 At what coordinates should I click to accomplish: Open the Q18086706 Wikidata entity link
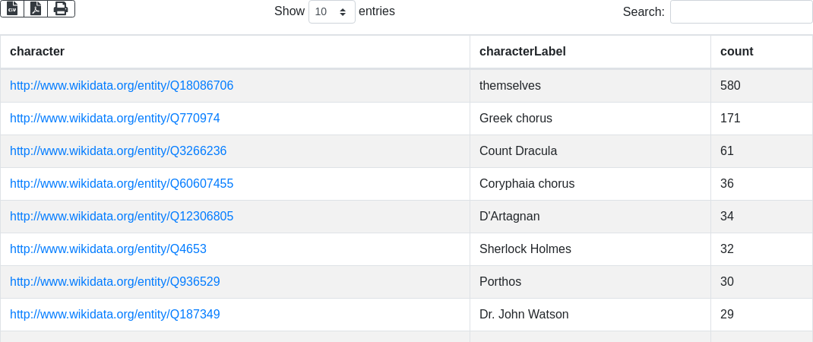[x=122, y=86]
